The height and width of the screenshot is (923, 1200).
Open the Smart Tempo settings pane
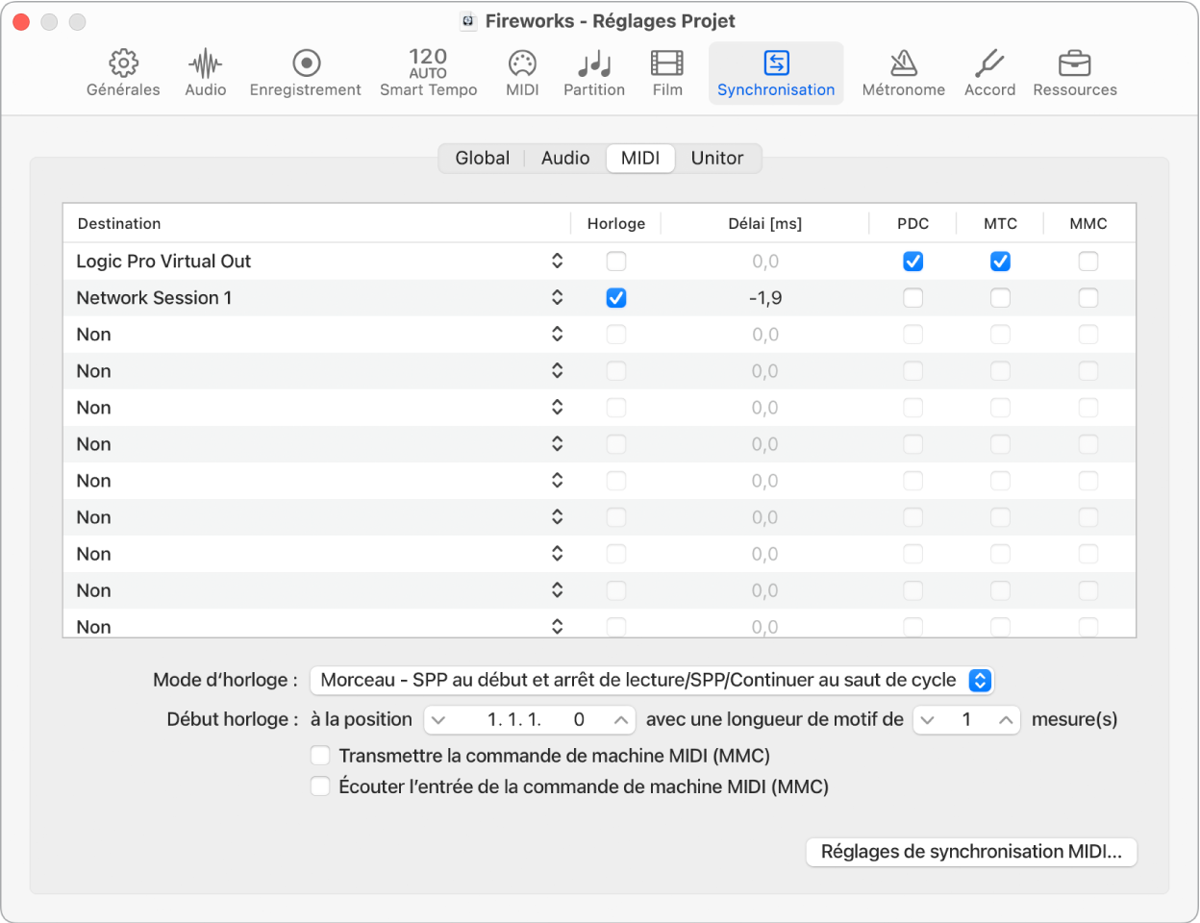428,72
